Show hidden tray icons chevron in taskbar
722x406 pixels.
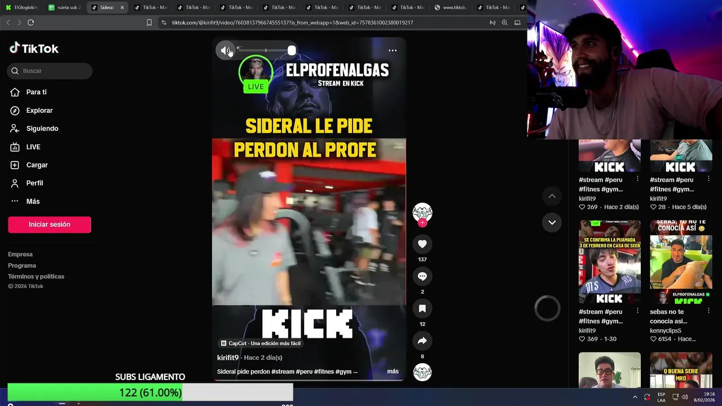pos(635,397)
